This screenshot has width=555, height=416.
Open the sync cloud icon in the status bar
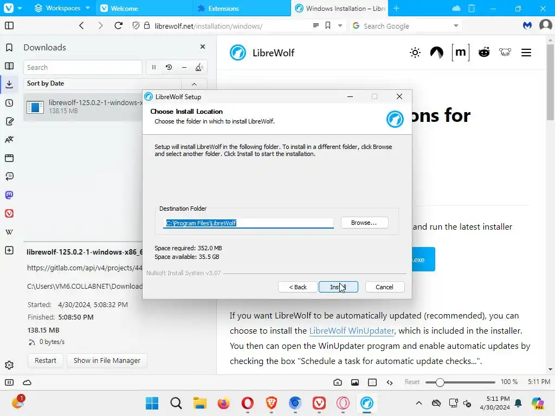27,382
